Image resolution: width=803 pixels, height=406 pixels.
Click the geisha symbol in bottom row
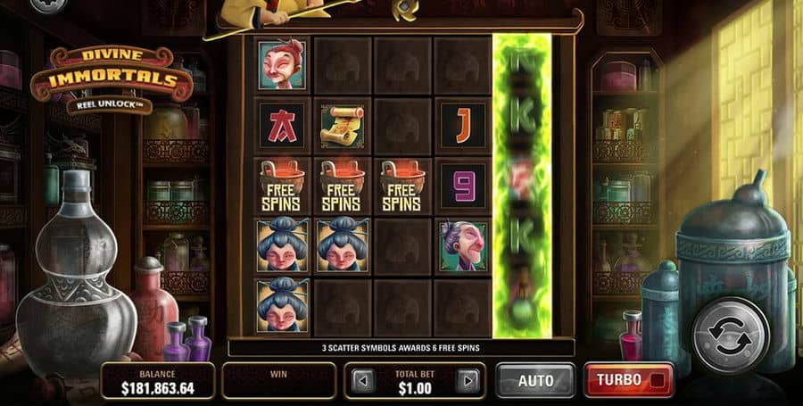click(282, 307)
